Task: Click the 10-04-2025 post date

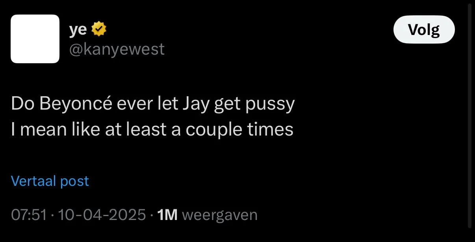Action: [102, 215]
